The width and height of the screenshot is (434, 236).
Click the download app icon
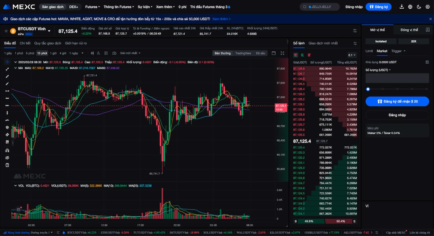point(402,7)
